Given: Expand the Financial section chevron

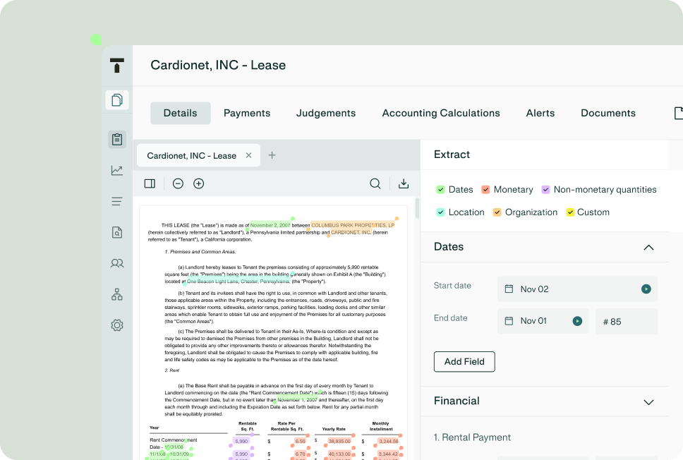Looking at the screenshot, I should point(648,402).
